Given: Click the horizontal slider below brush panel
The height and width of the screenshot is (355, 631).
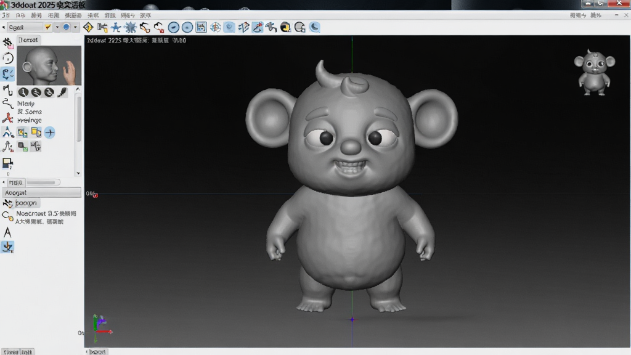Looking at the screenshot, I should pyautogui.click(x=43, y=182).
